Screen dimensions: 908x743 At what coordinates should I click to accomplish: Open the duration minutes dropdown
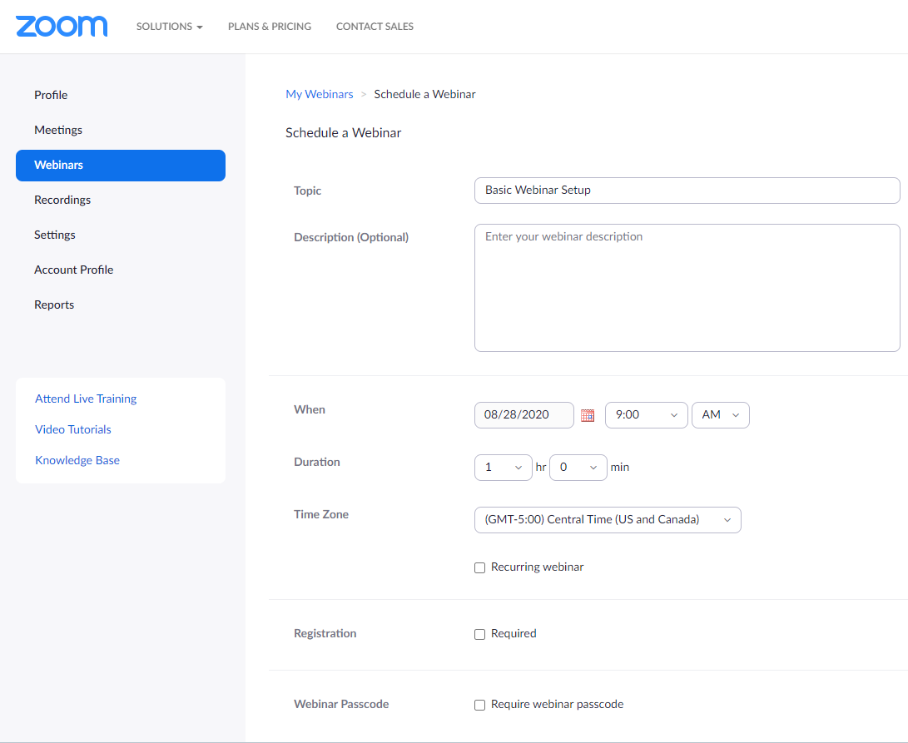(578, 468)
